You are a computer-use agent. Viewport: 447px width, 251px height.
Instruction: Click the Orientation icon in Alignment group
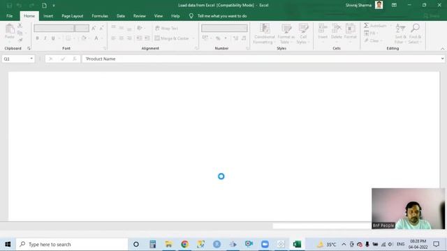pyautogui.click(x=140, y=28)
